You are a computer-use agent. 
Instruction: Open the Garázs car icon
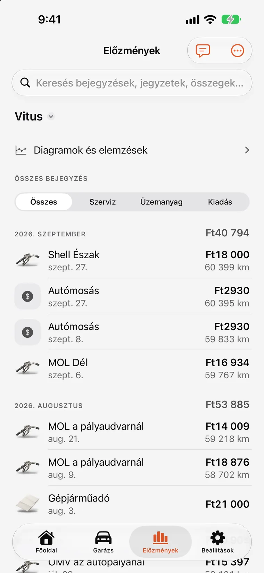[103, 538]
